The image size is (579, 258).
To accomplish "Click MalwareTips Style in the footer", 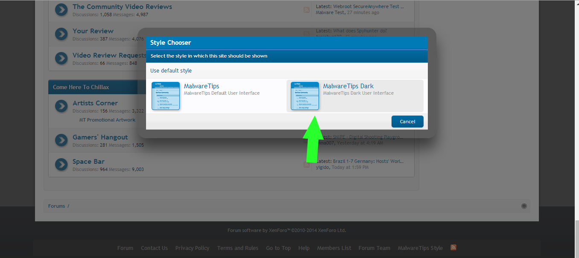I will coord(420,248).
